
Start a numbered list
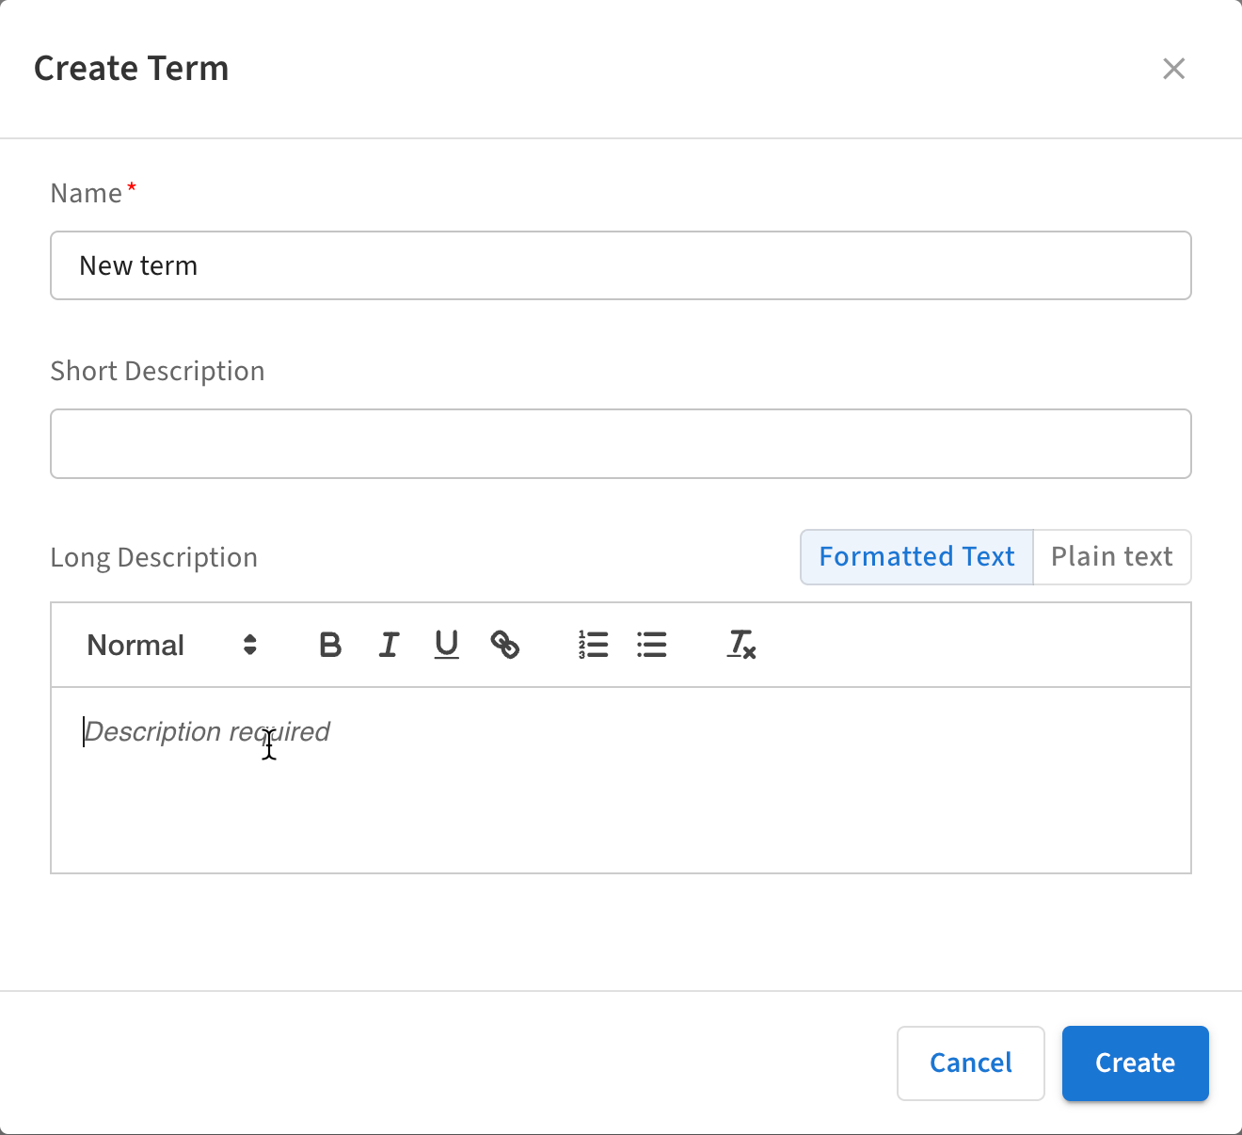(x=594, y=645)
